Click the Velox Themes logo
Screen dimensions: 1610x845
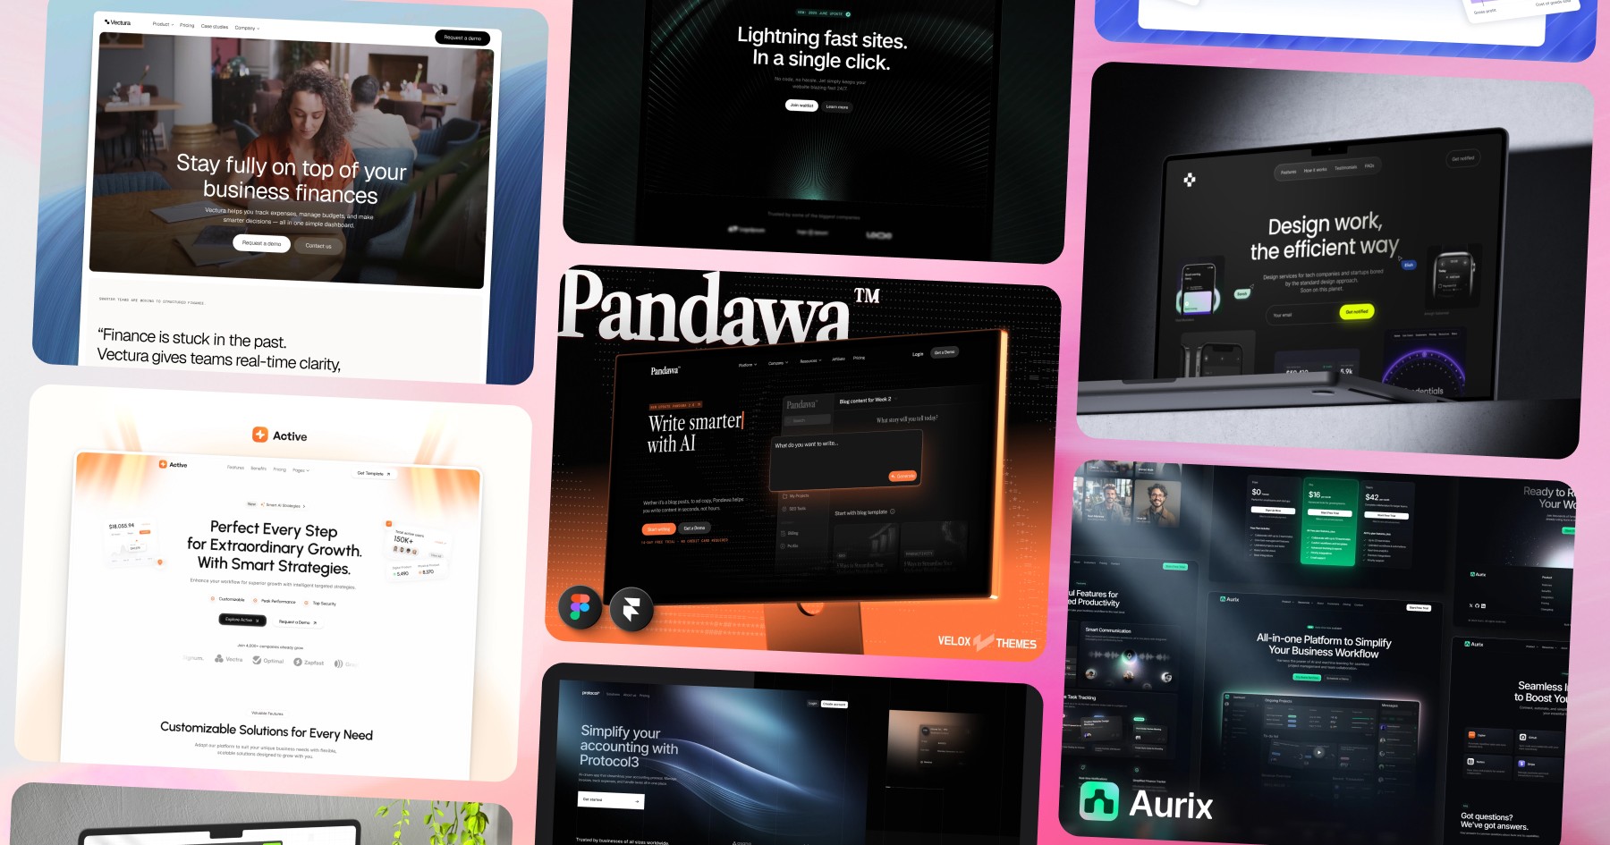[x=987, y=642]
